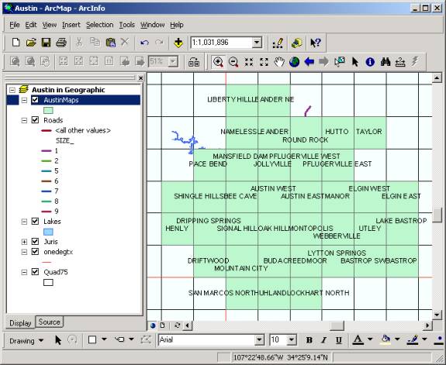
Task: Open the Drawing menu button
Action: [26, 340]
